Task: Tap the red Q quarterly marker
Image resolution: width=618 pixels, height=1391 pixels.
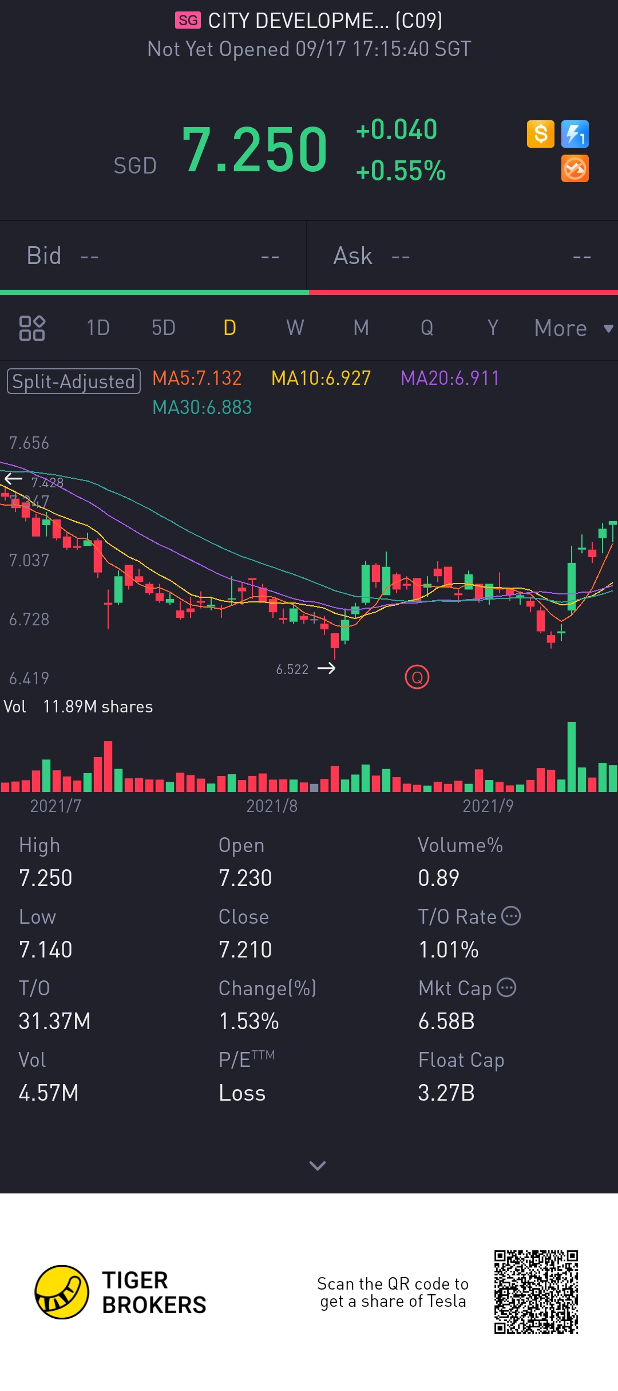Action: (x=417, y=677)
